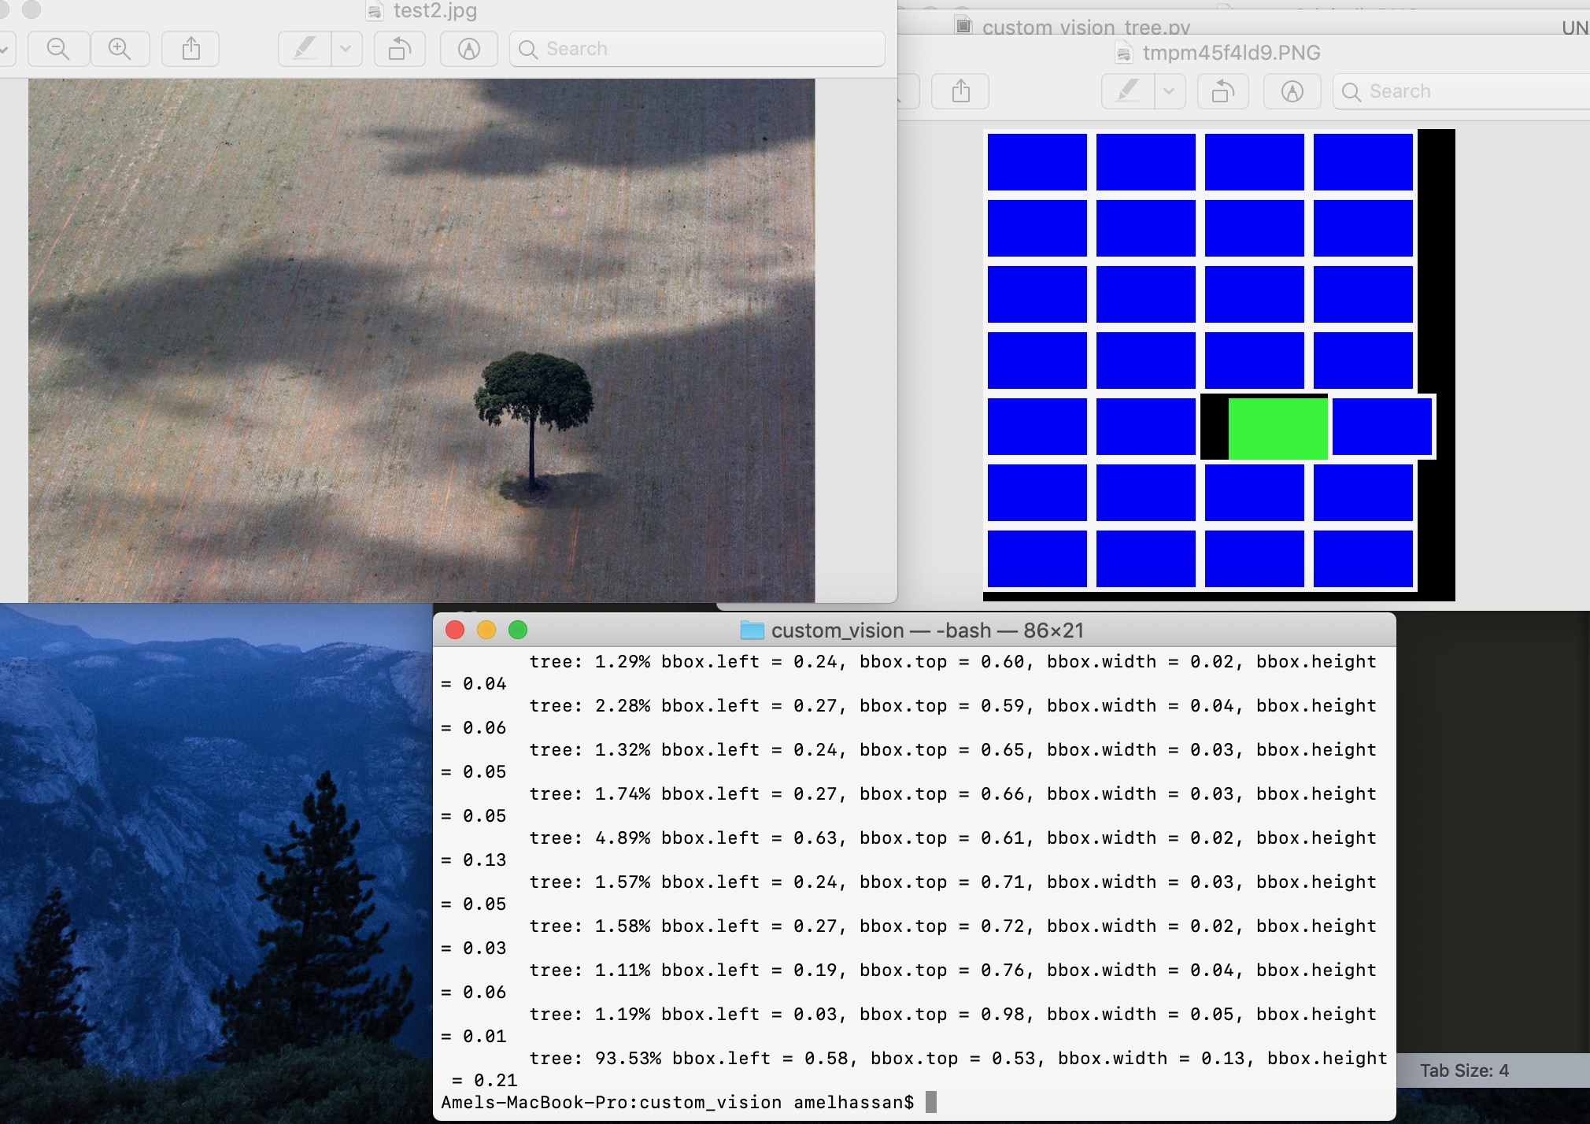This screenshot has height=1124, width=1590.
Task: Click rotate button in test2.jpg toolbar
Action: click(x=399, y=49)
